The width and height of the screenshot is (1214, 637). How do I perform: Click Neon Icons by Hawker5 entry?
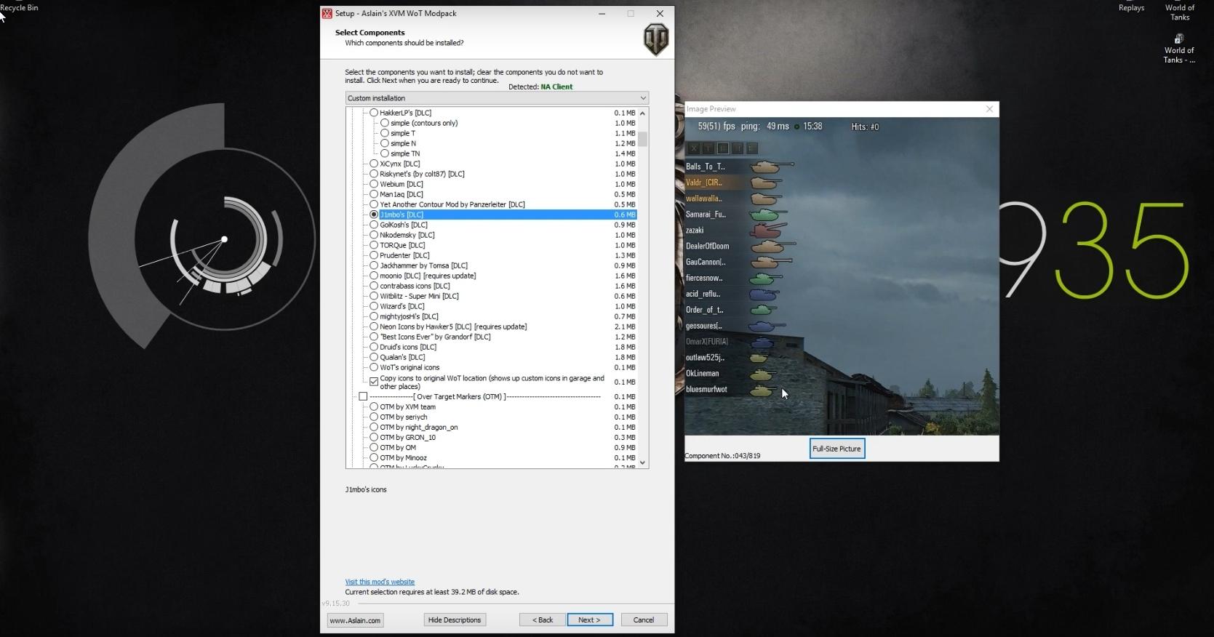point(453,326)
